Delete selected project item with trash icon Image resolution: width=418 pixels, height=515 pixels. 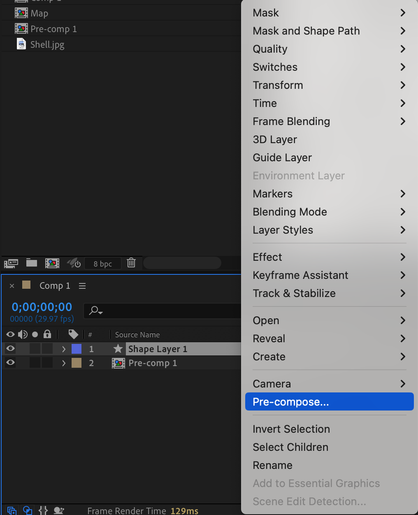131,263
